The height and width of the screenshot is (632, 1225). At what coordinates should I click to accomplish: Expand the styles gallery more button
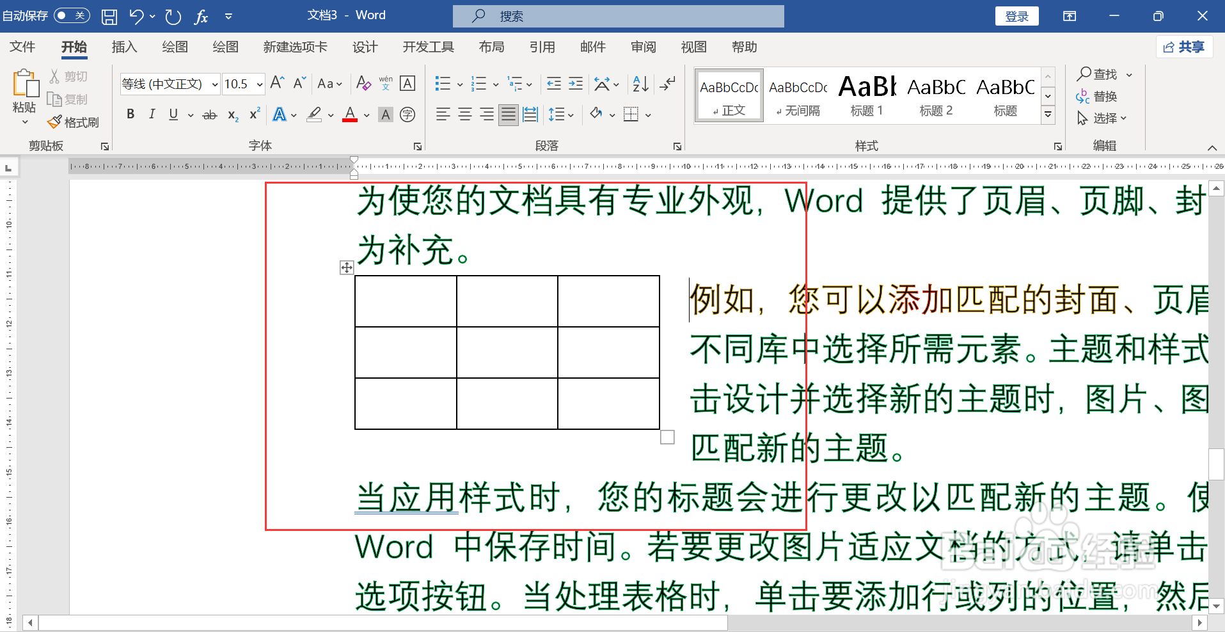point(1048,115)
